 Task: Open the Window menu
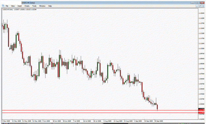pyautogui.click(x=42, y=6)
